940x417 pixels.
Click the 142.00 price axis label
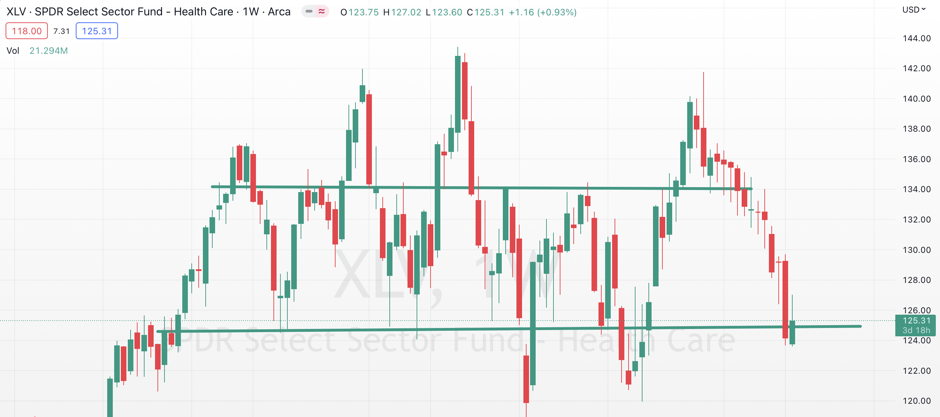click(x=917, y=68)
